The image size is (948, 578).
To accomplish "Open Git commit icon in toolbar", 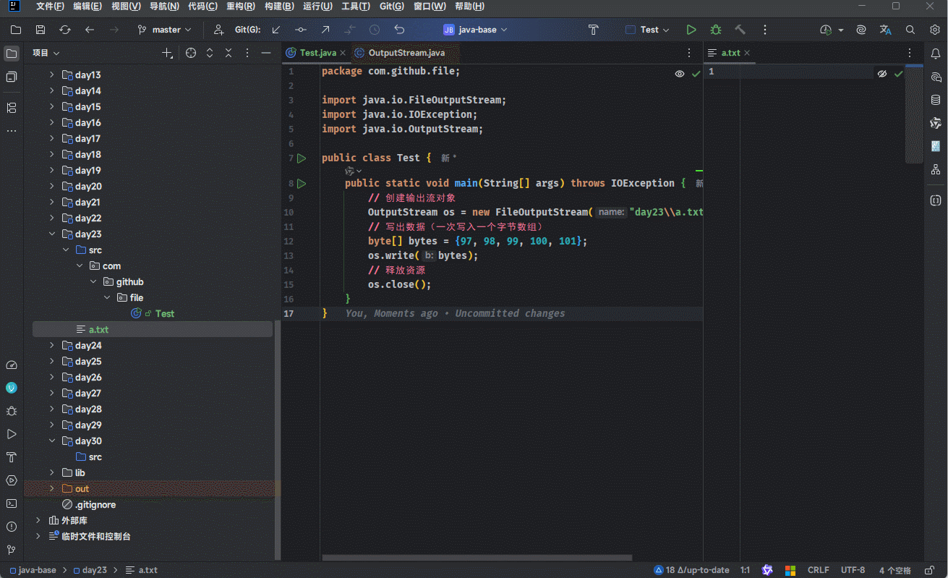I will coord(301,30).
